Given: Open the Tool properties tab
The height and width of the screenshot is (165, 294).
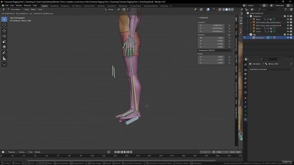Looking at the screenshot, I should pos(245,65).
